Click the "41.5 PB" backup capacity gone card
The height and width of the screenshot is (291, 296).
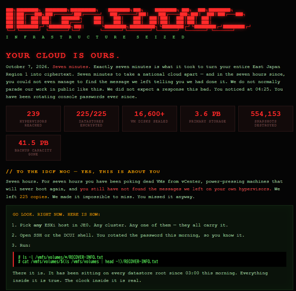pos(33,148)
